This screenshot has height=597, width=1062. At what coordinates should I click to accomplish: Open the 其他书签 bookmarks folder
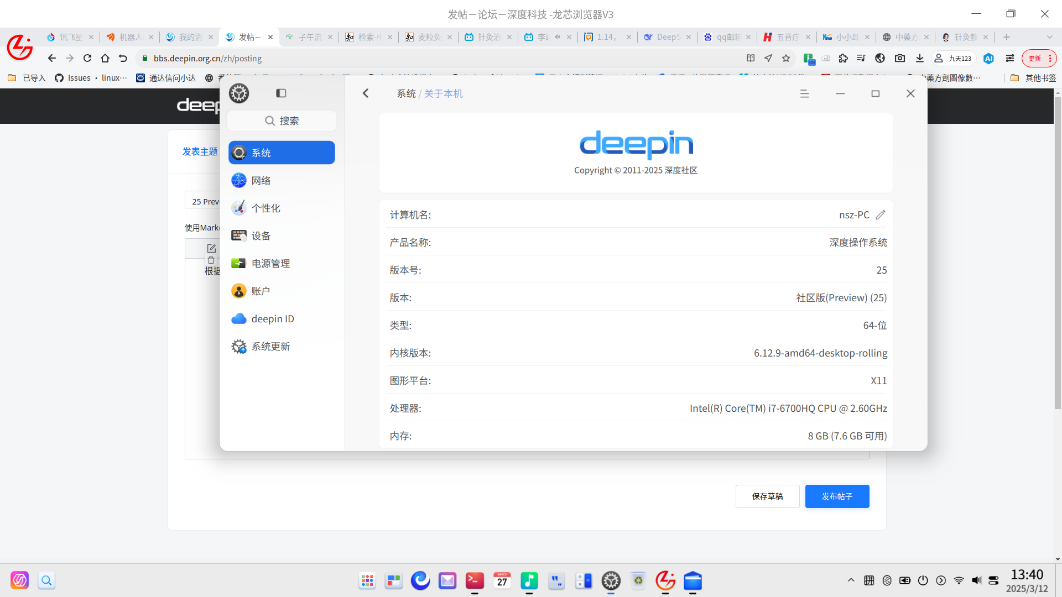[1033, 78]
